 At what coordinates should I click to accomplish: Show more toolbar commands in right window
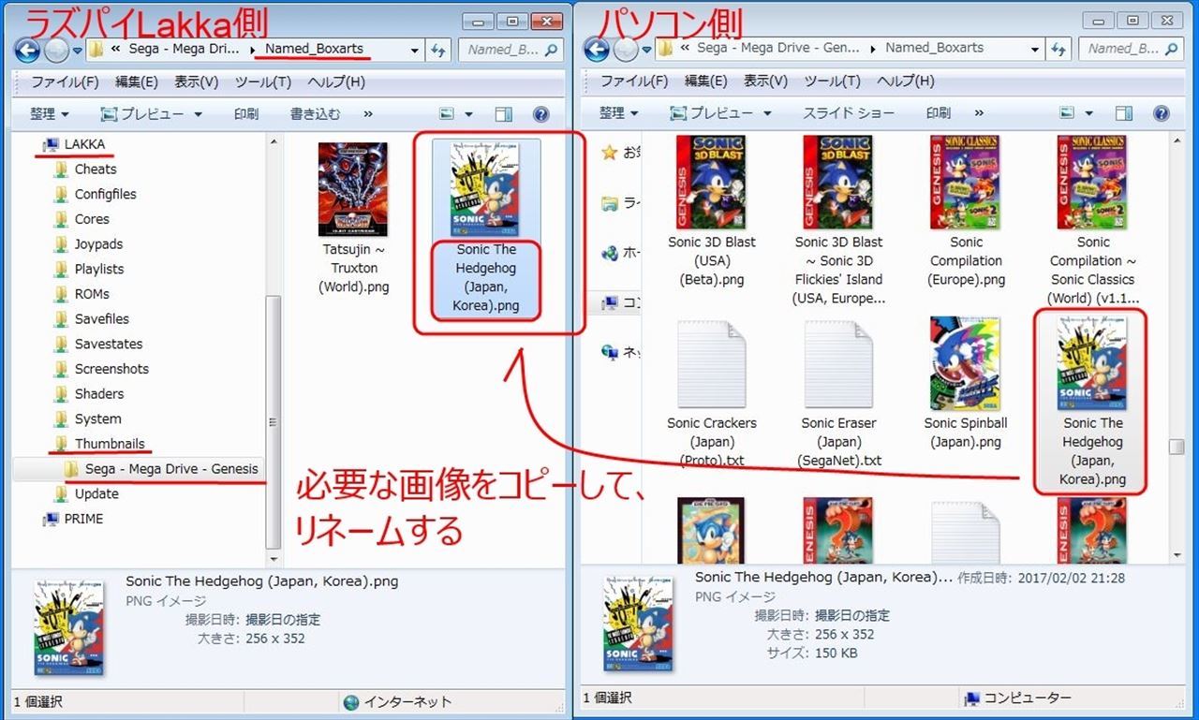[x=978, y=113]
